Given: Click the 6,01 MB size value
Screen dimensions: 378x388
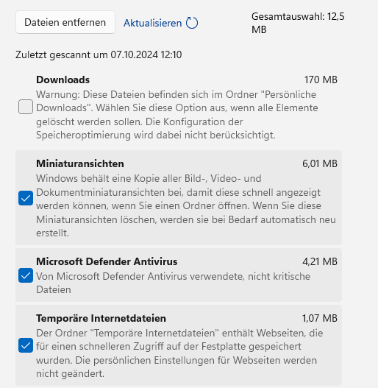Looking at the screenshot, I should (x=320, y=163).
